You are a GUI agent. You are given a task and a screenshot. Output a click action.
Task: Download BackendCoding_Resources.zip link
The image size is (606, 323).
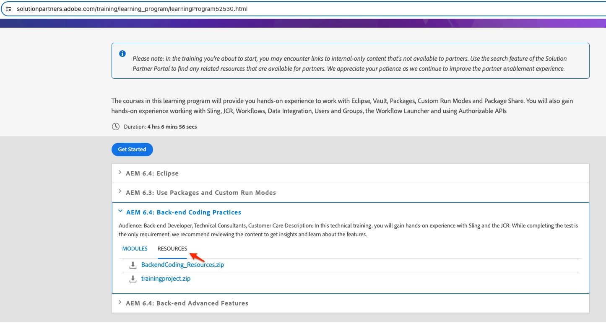tap(182, 265)
